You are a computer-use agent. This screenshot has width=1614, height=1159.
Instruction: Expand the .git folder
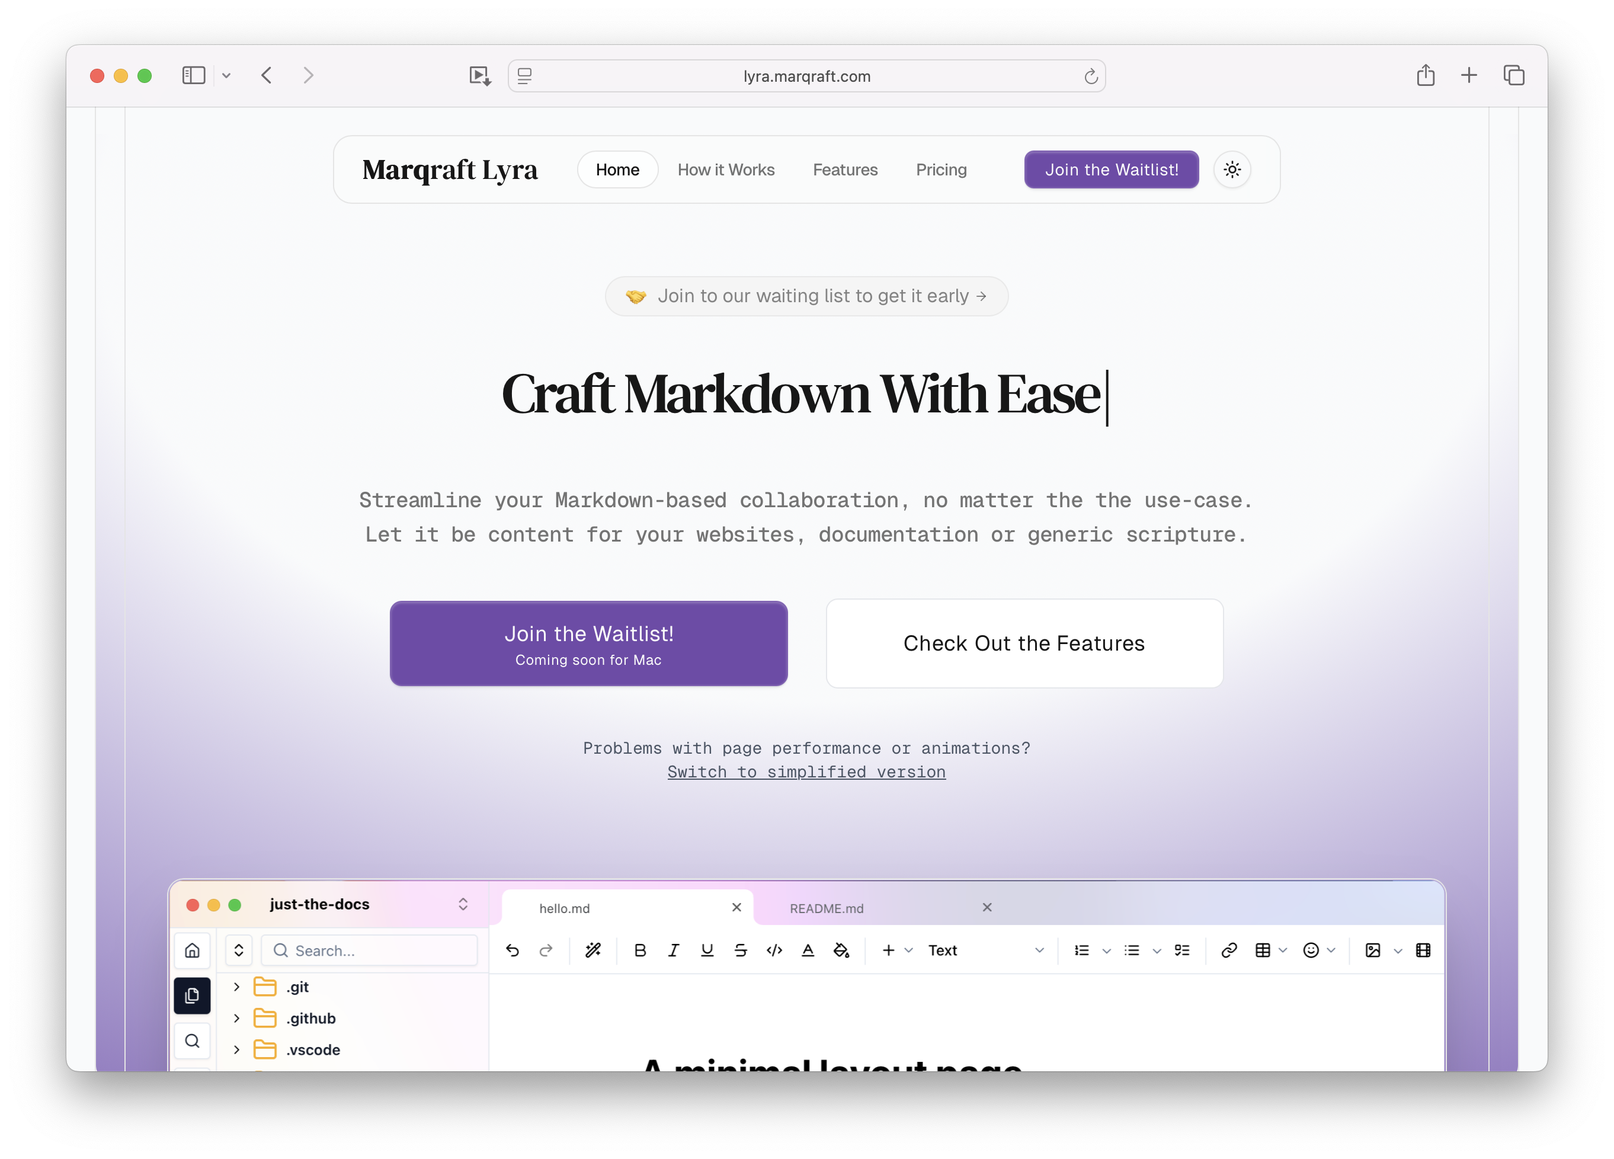point(236,987)
